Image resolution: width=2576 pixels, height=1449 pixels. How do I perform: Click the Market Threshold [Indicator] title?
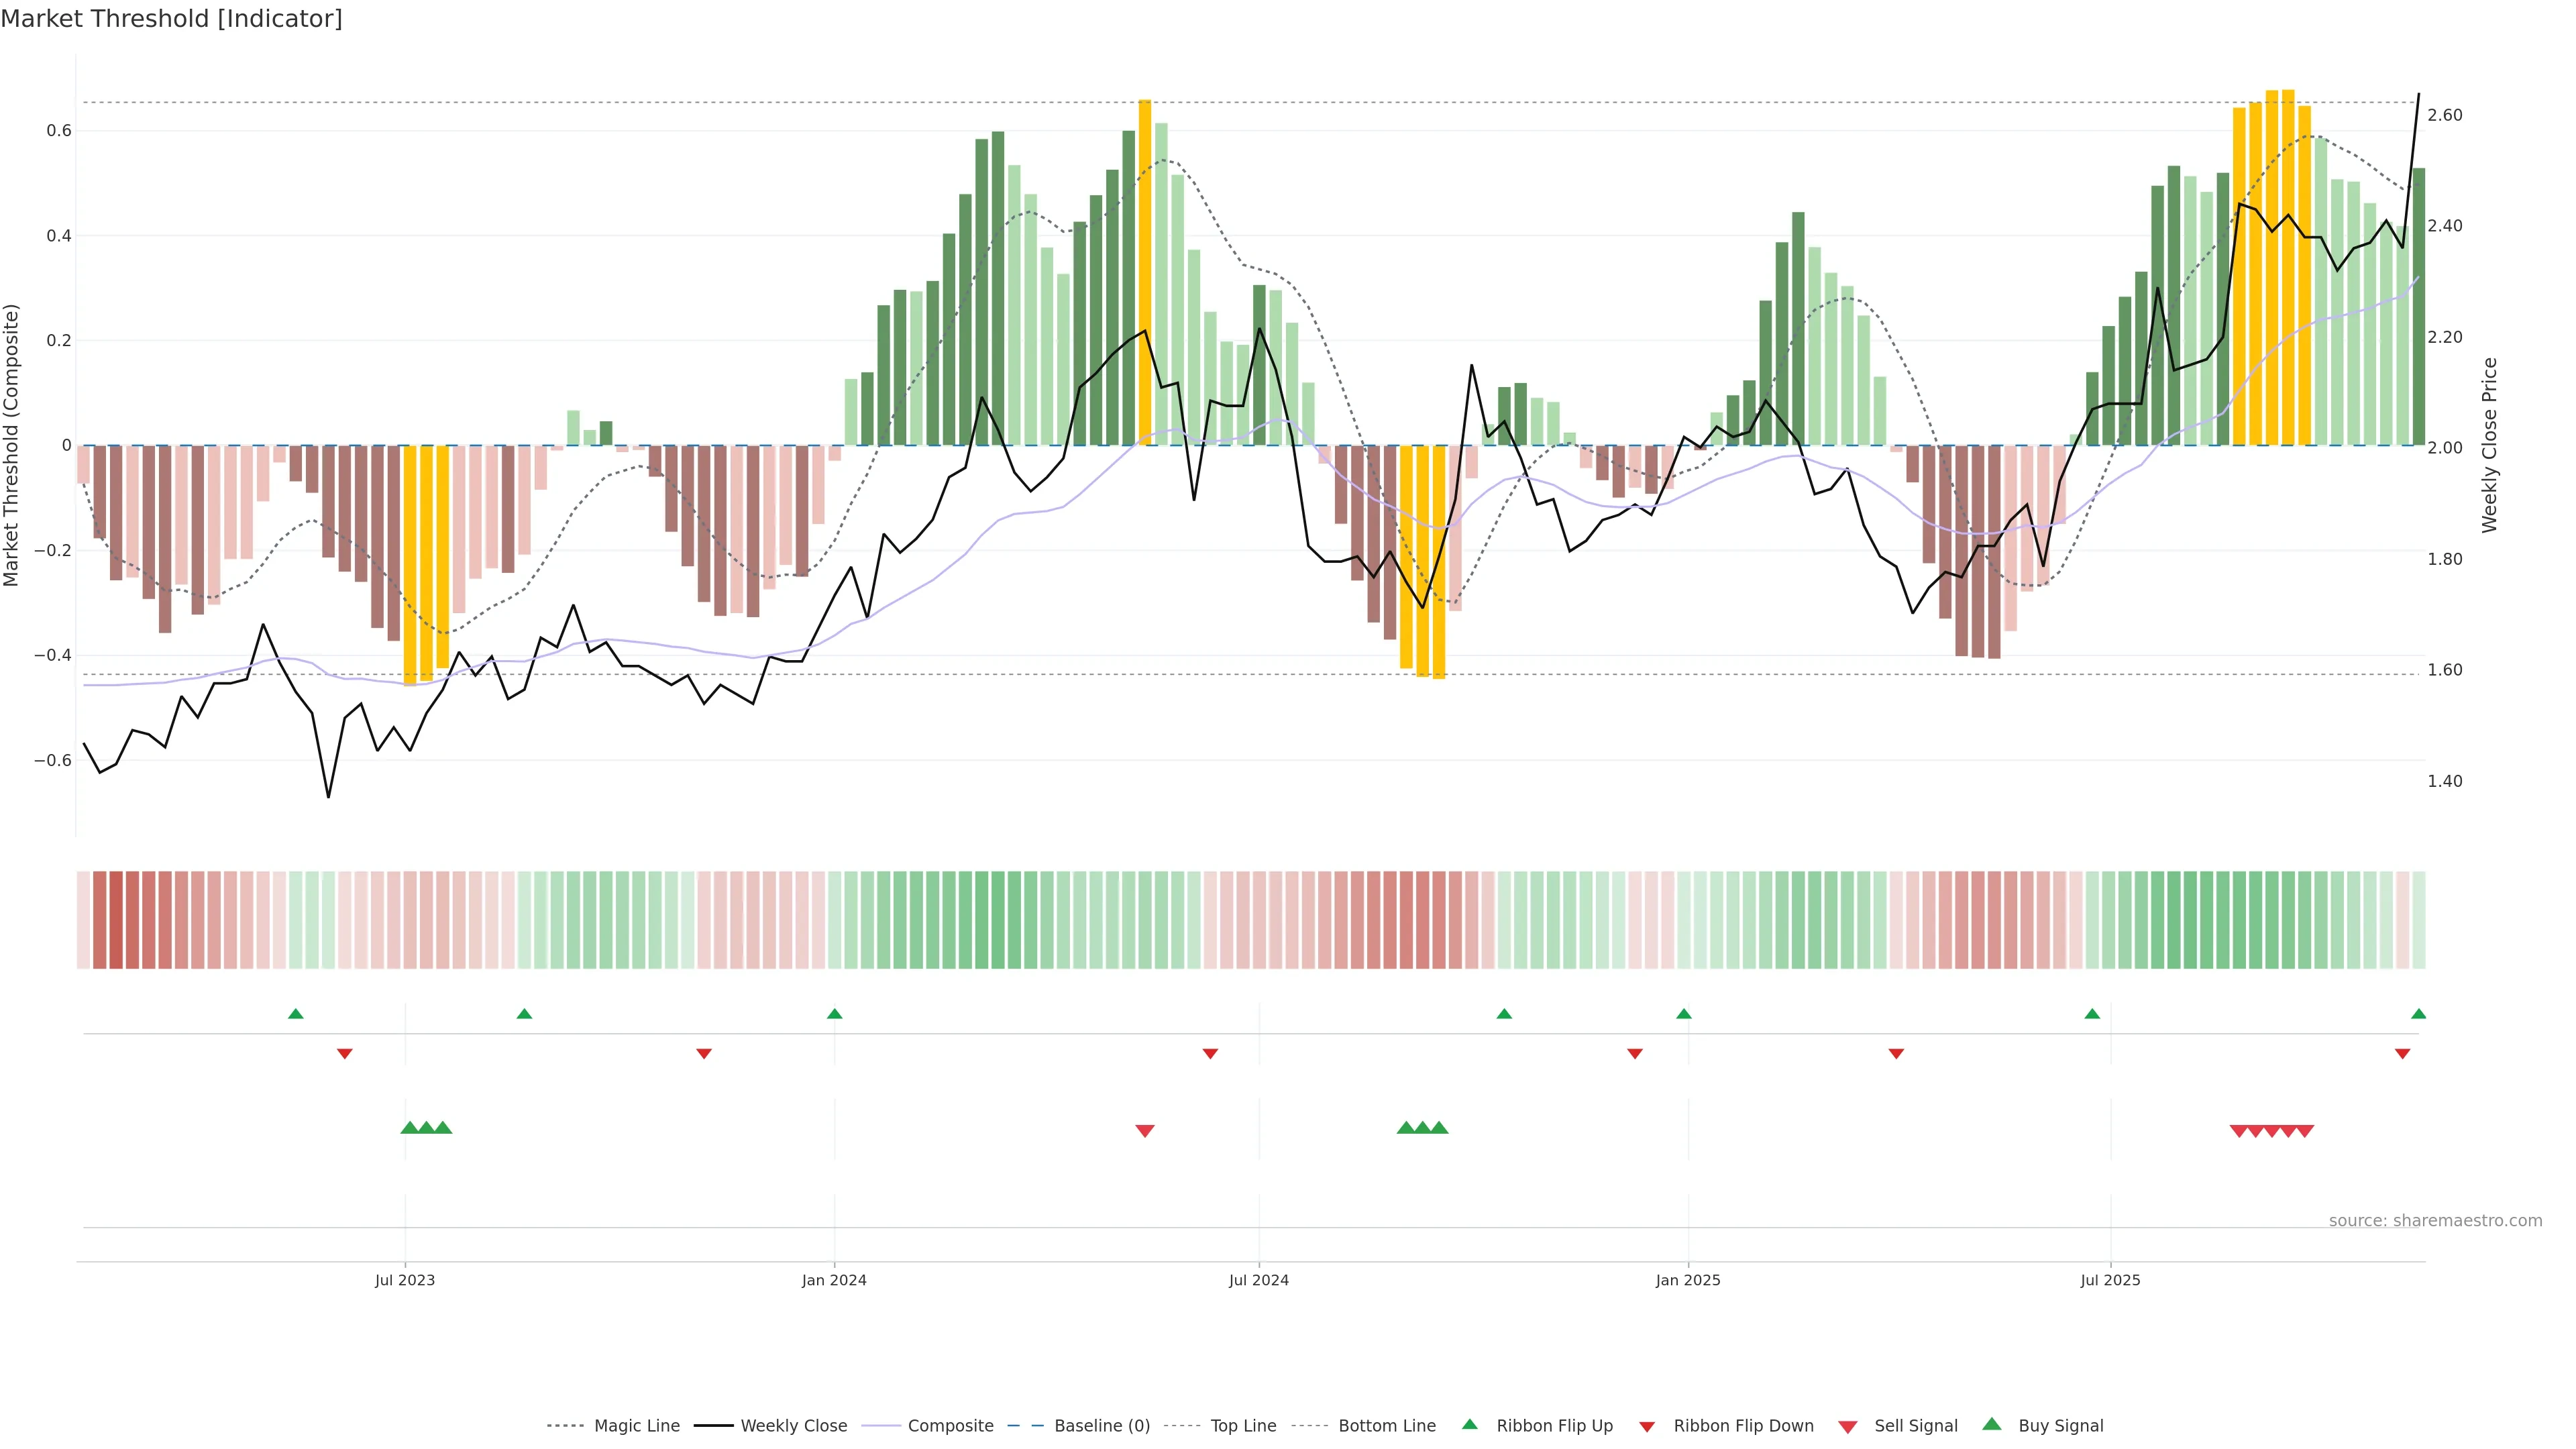(171, 19)
